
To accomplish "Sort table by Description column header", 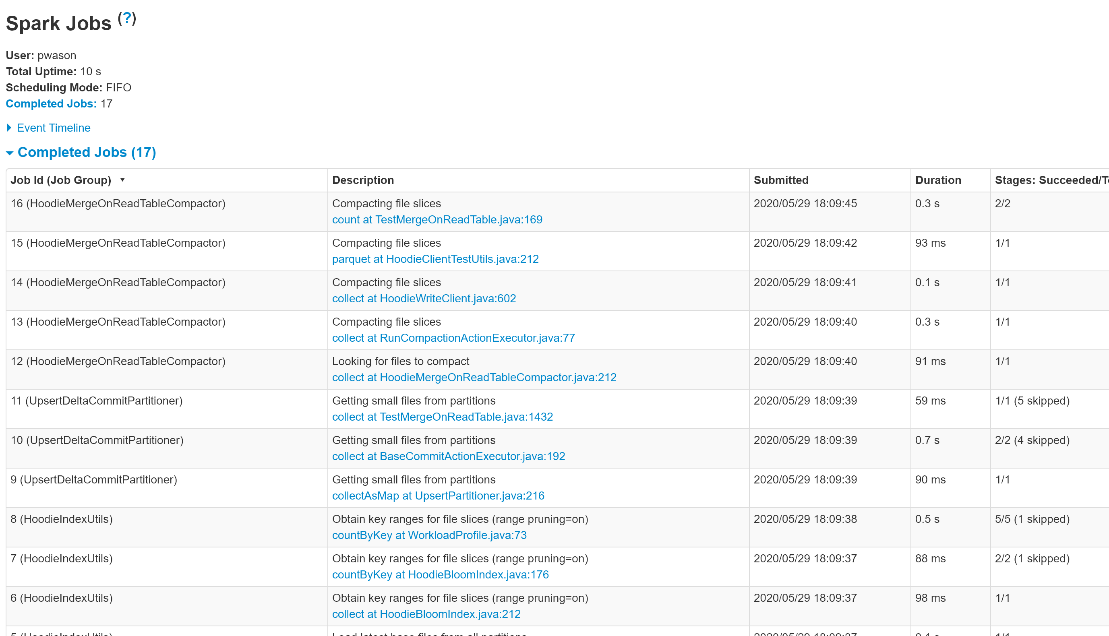I will (x=363, y=180).
